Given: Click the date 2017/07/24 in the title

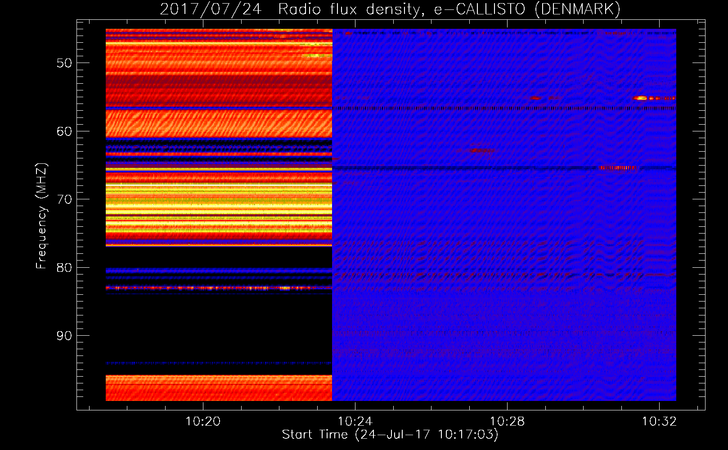Looking at the screenshot, I should 211,9.
